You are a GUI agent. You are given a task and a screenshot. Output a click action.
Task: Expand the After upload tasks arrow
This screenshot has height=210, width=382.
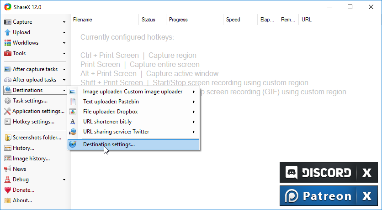coord(64,80)
